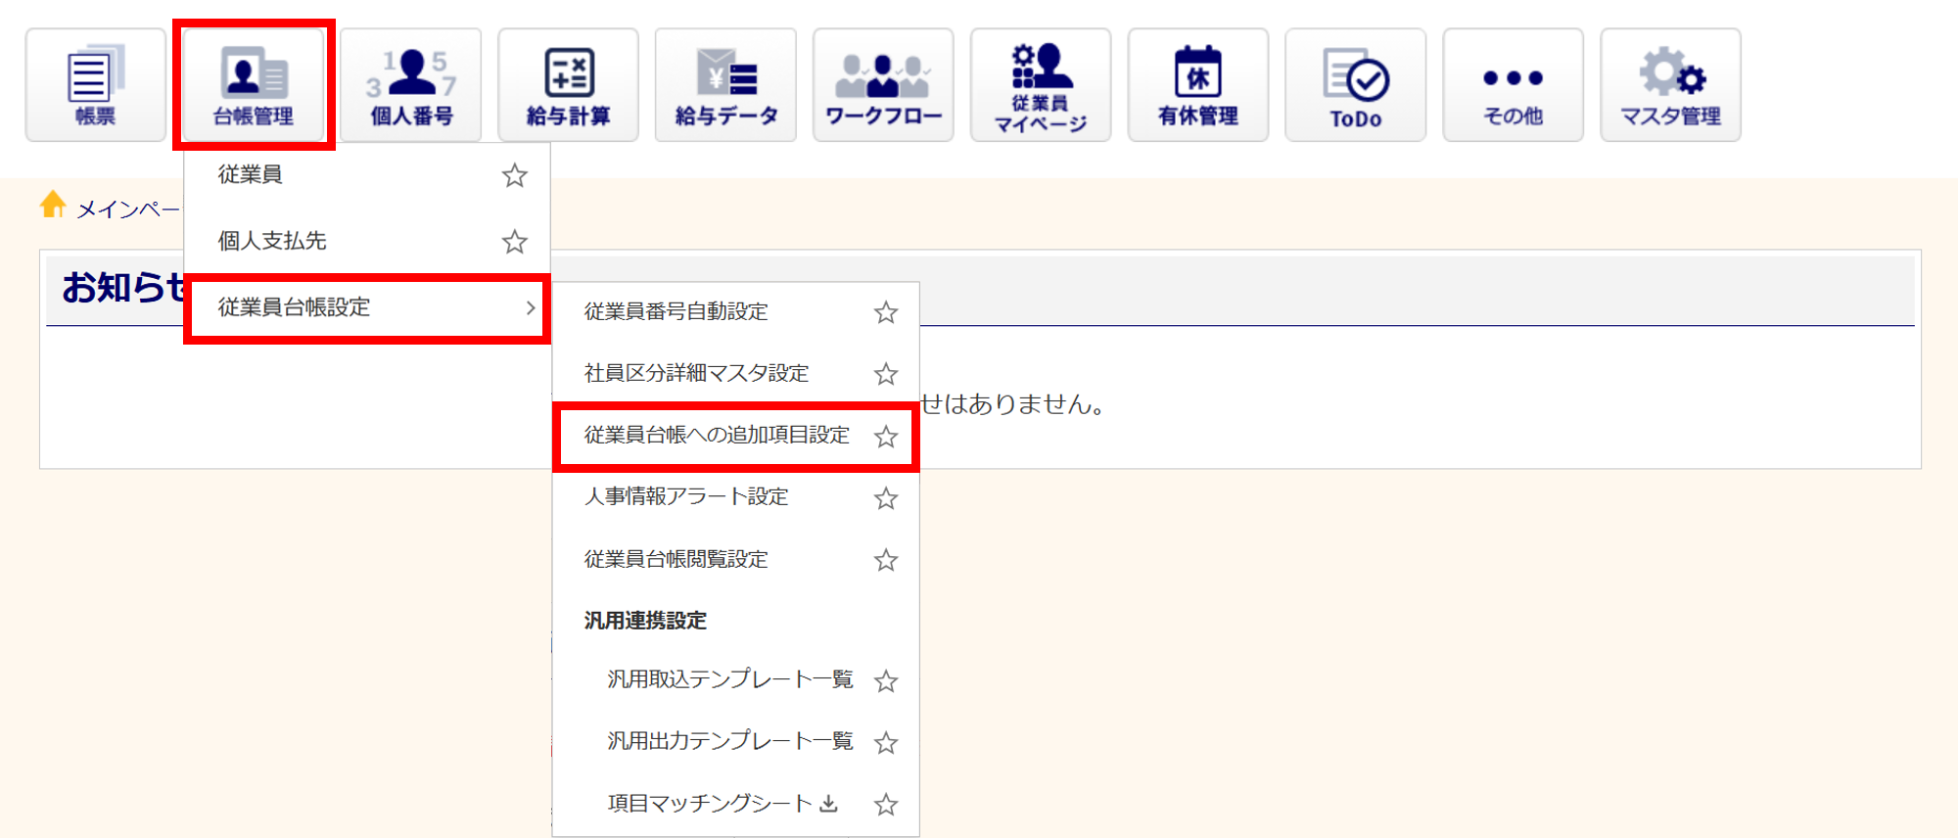This screenshot has height=838, width=1958.
Task: Expand the 従業員台帳設定 submenu
Action: point(367,307)
